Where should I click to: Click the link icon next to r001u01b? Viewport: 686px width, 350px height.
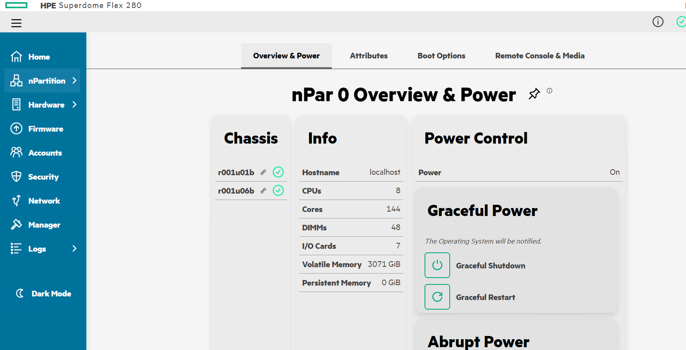[263, 172]
